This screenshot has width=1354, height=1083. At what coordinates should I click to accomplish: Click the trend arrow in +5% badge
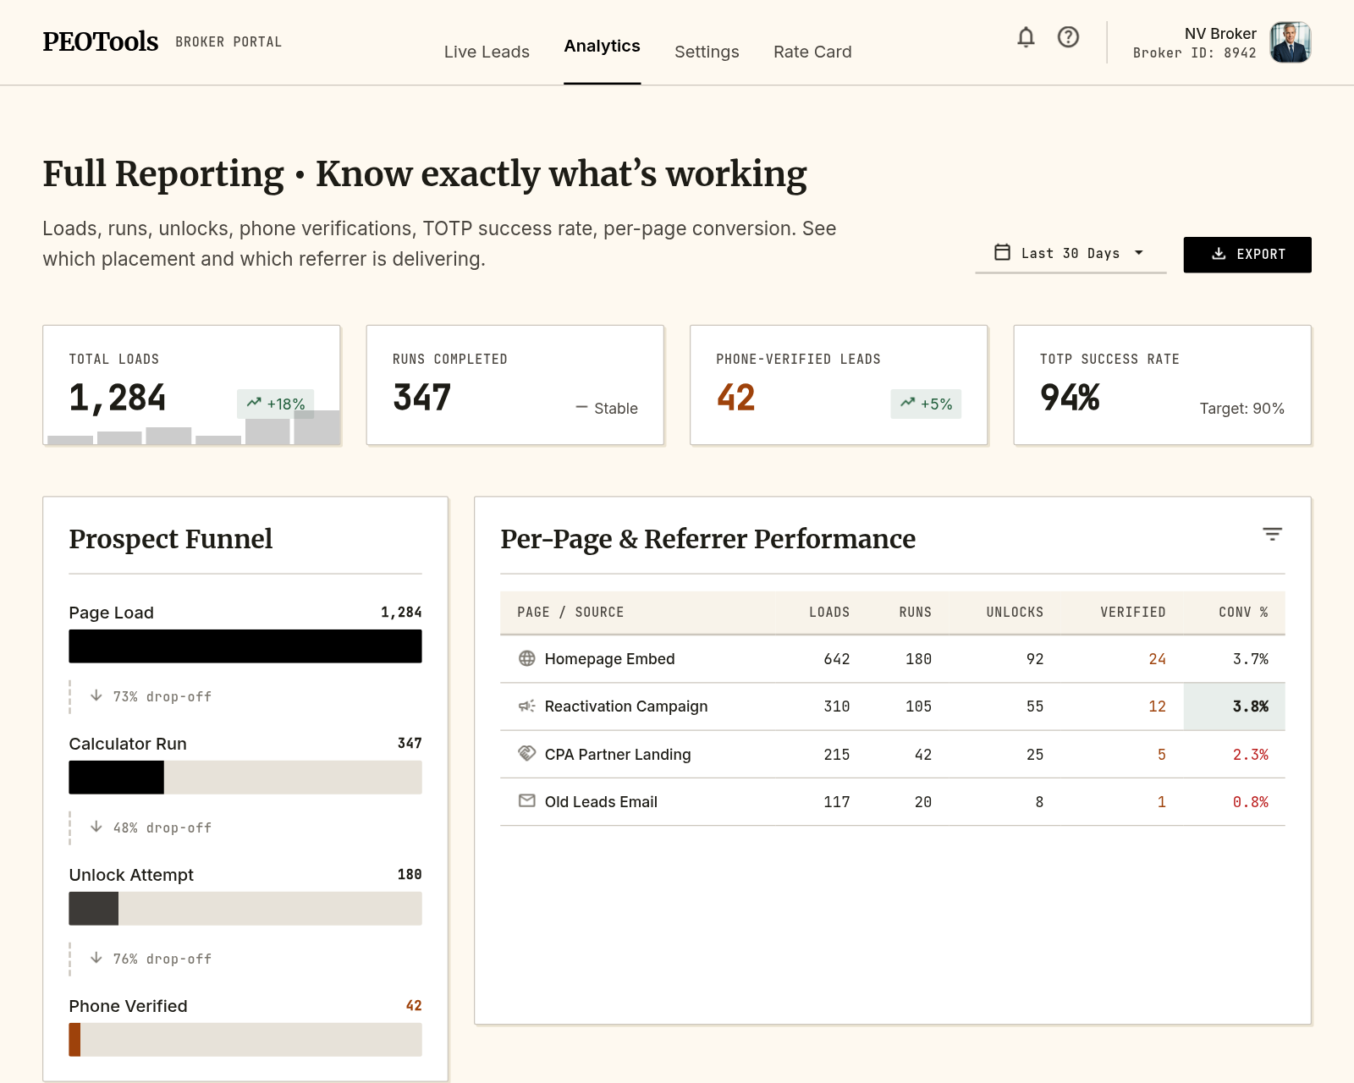(x=907, y=403)
